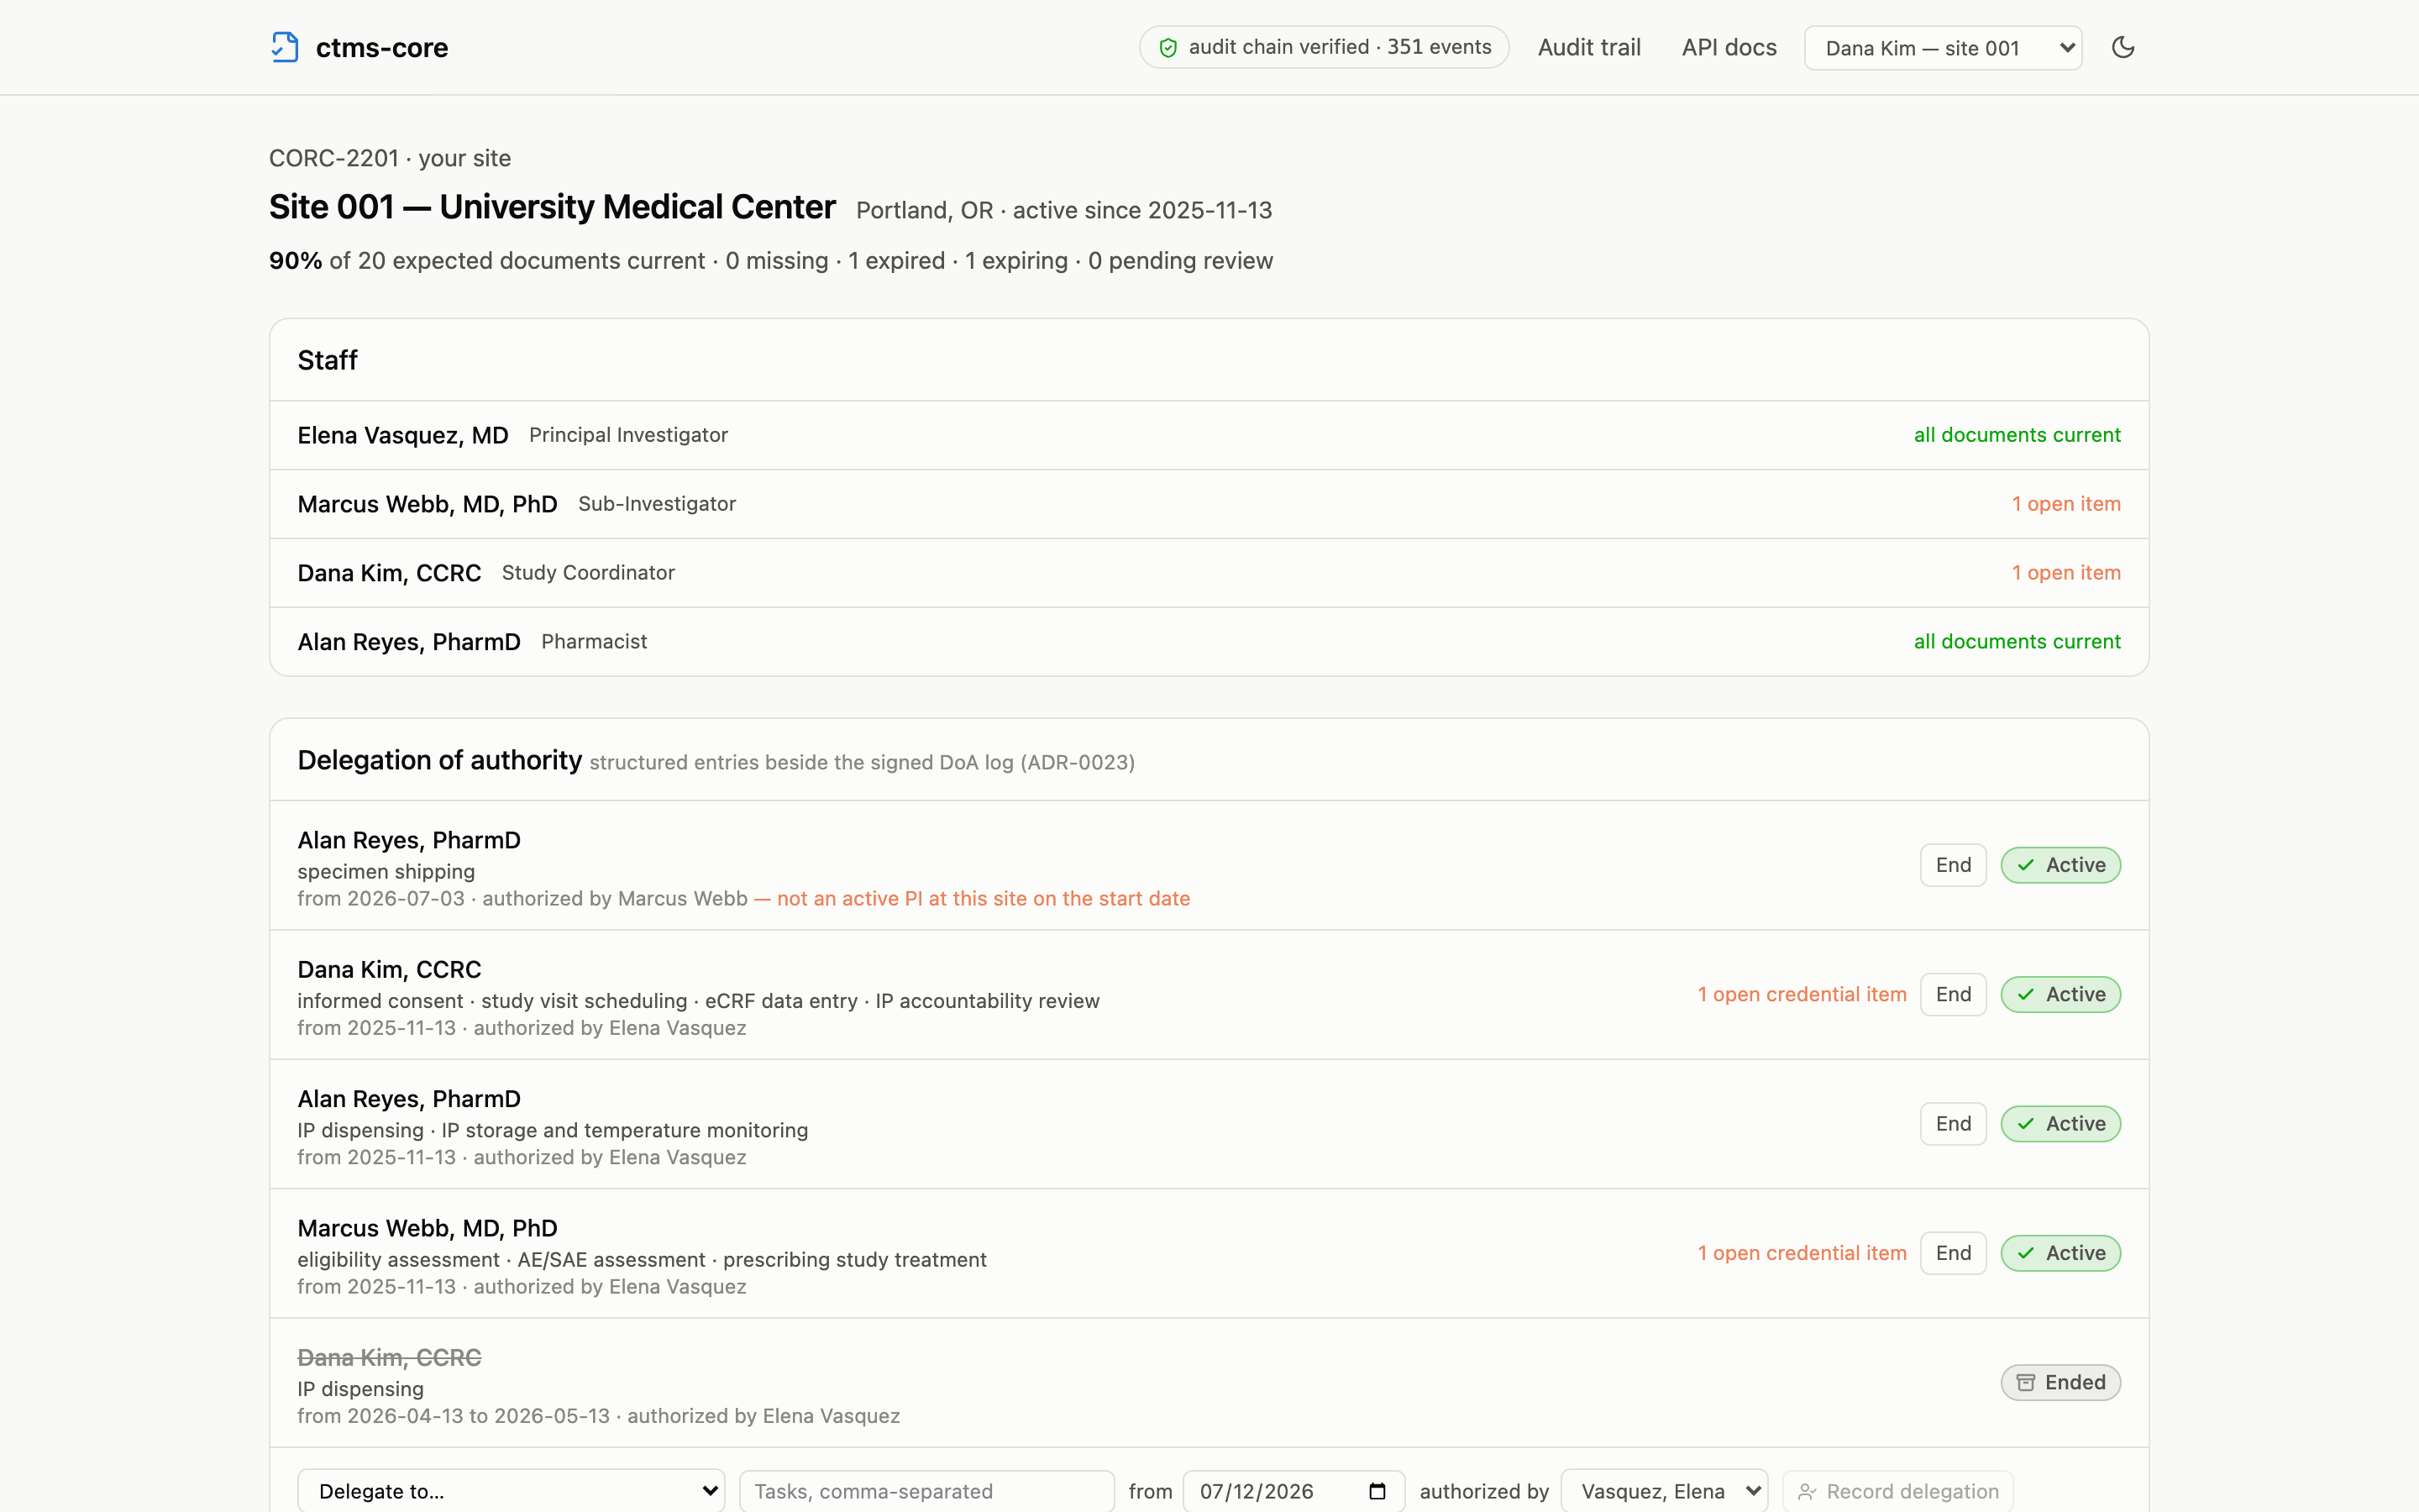This screenshot has width=2419, height=1512.
Task: Click the 'Staff' section heading
Action: click(x=328, y=360)
